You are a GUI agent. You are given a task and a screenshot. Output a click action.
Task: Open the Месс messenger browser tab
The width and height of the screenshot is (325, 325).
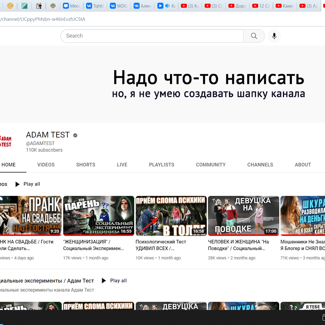[72, 6]
